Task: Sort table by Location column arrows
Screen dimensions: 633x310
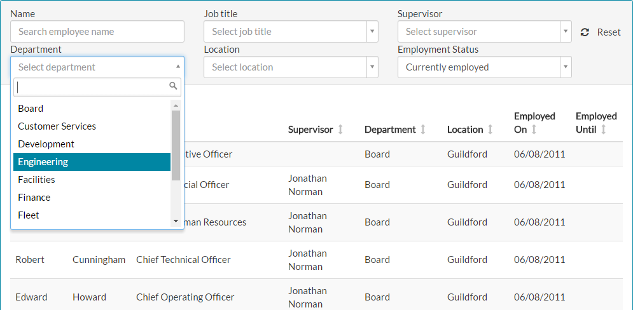Action: pos(490,130)
